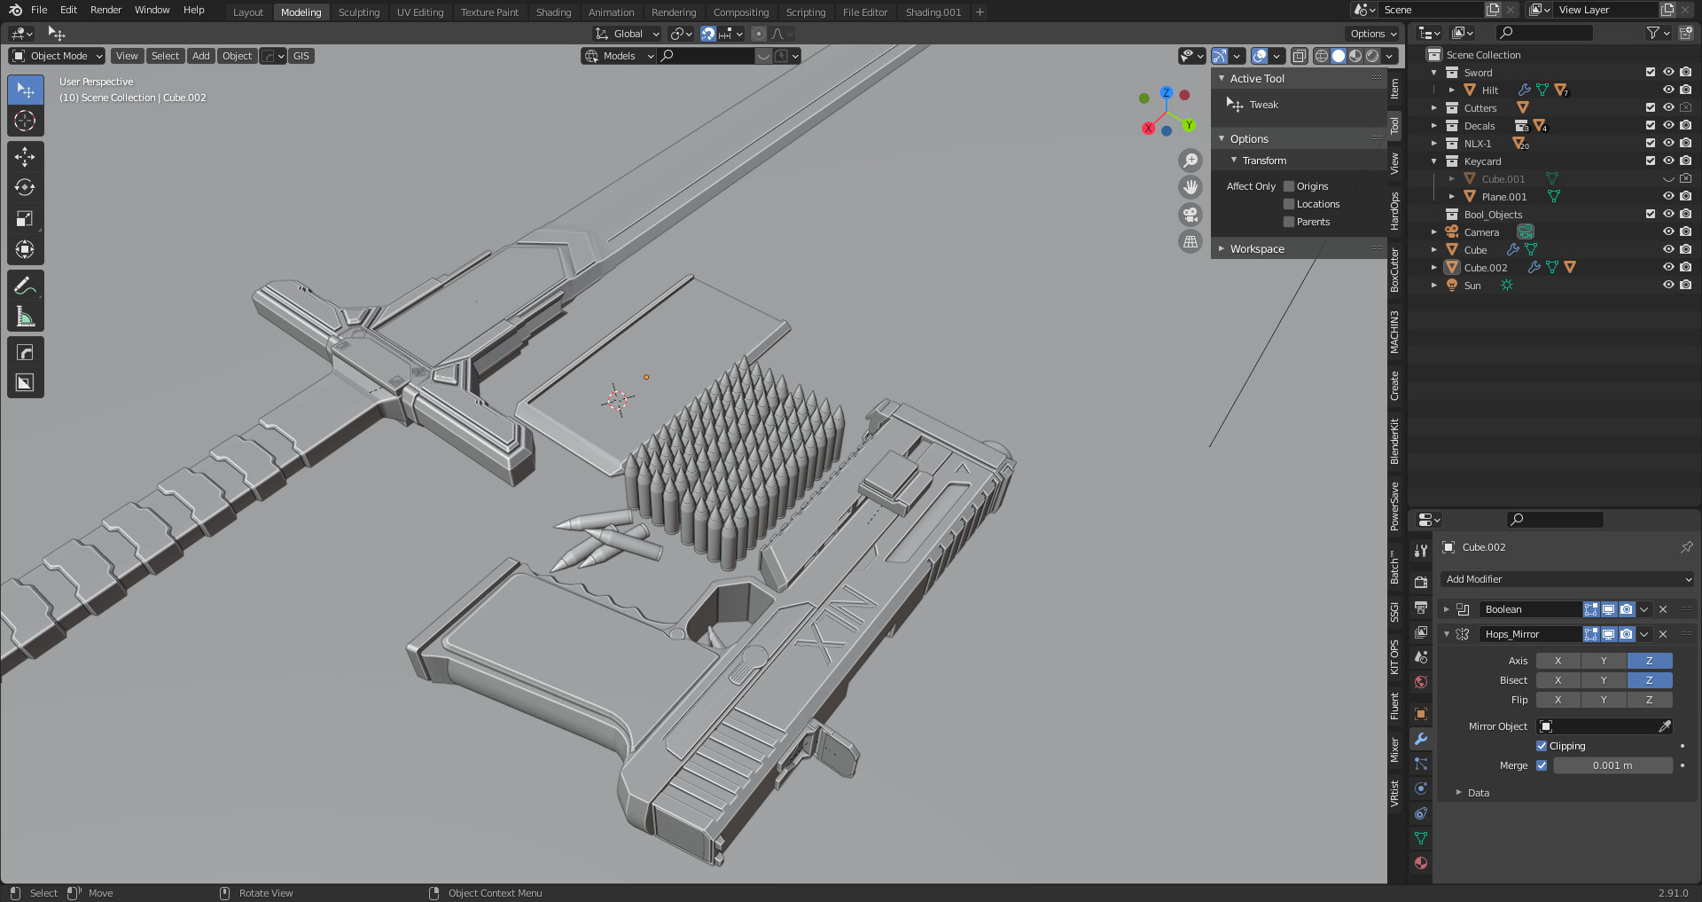This screenshot has height=902, width=1702.
Task: Uncheck Clipping in the Hops_Mirror modifier
Action: (1542, 746)
